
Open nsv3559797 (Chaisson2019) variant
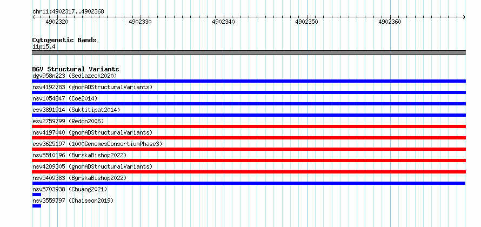click(x=73, y=201)
